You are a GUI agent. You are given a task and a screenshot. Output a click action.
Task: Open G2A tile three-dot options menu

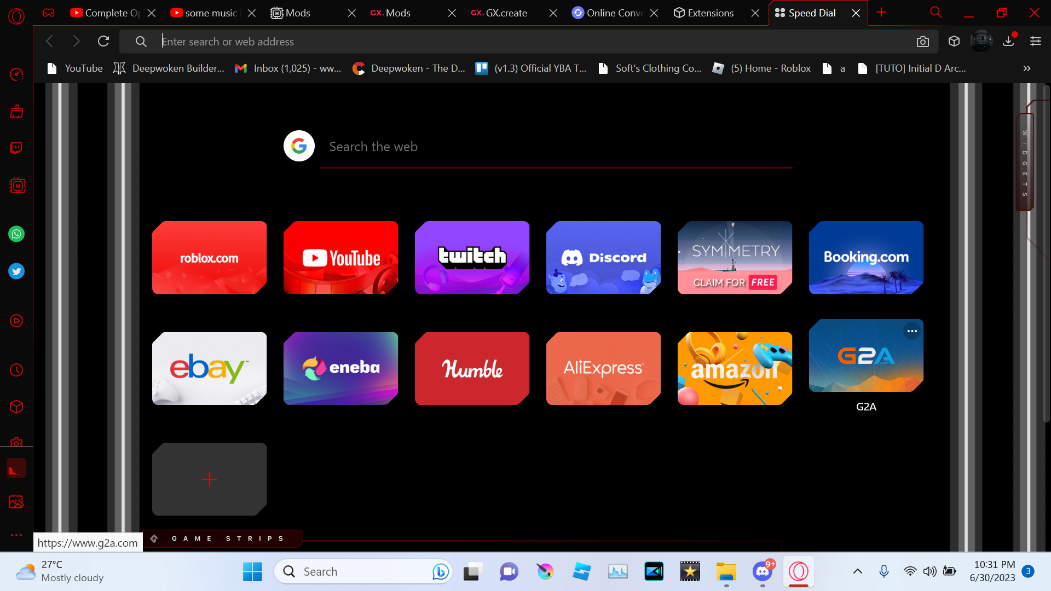pos(912,331)
